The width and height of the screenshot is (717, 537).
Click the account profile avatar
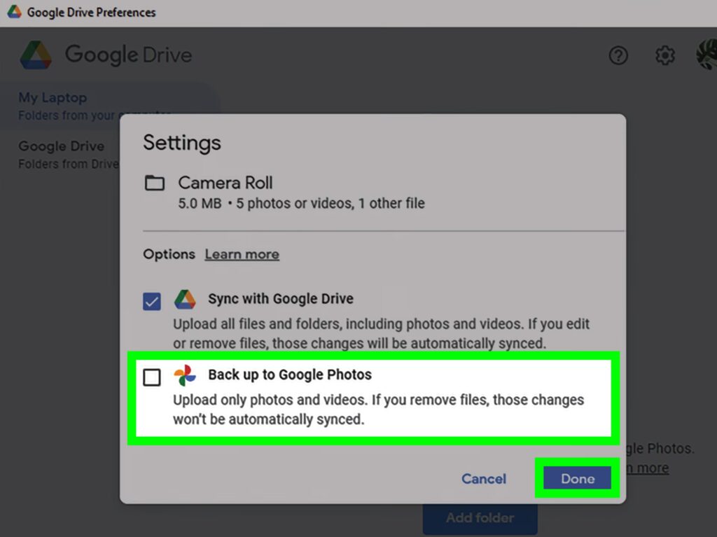[706, 55]
